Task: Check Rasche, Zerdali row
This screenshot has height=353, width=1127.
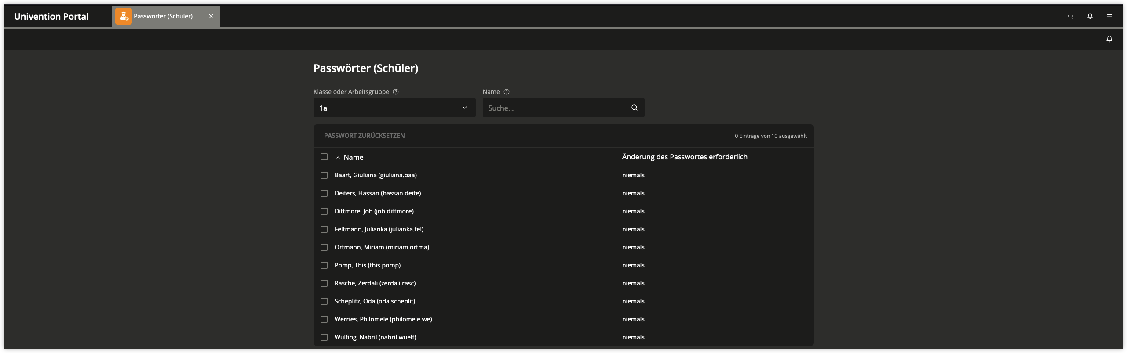Action: [x=324, y=283]
